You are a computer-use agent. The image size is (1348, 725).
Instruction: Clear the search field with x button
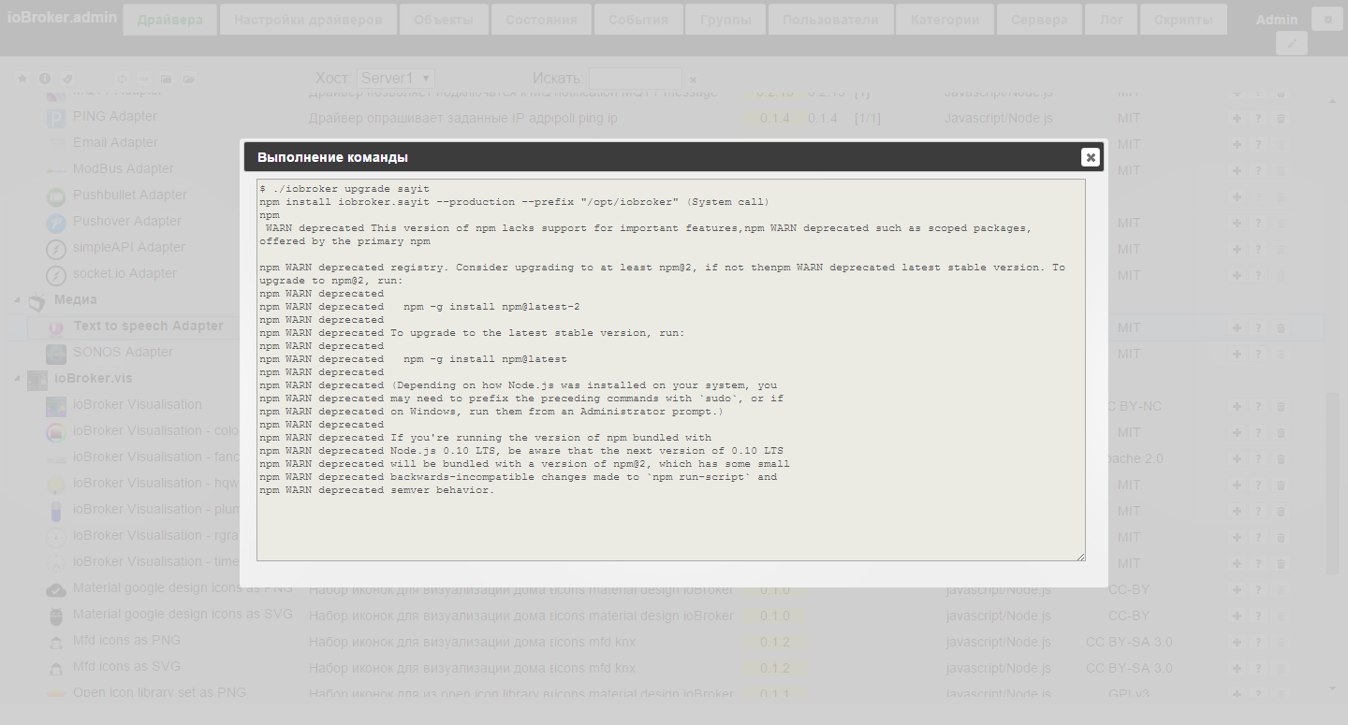[x=693, y=80]
